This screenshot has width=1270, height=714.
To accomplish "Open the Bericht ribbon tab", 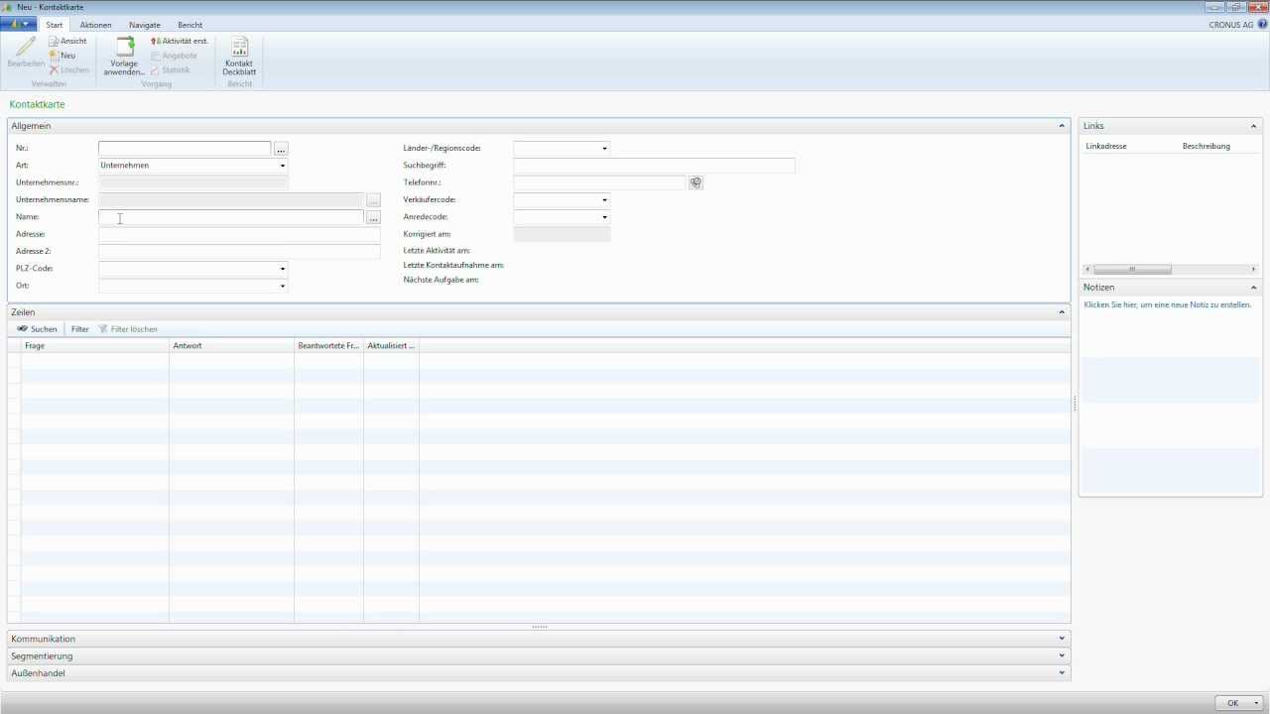I will 190,25.
